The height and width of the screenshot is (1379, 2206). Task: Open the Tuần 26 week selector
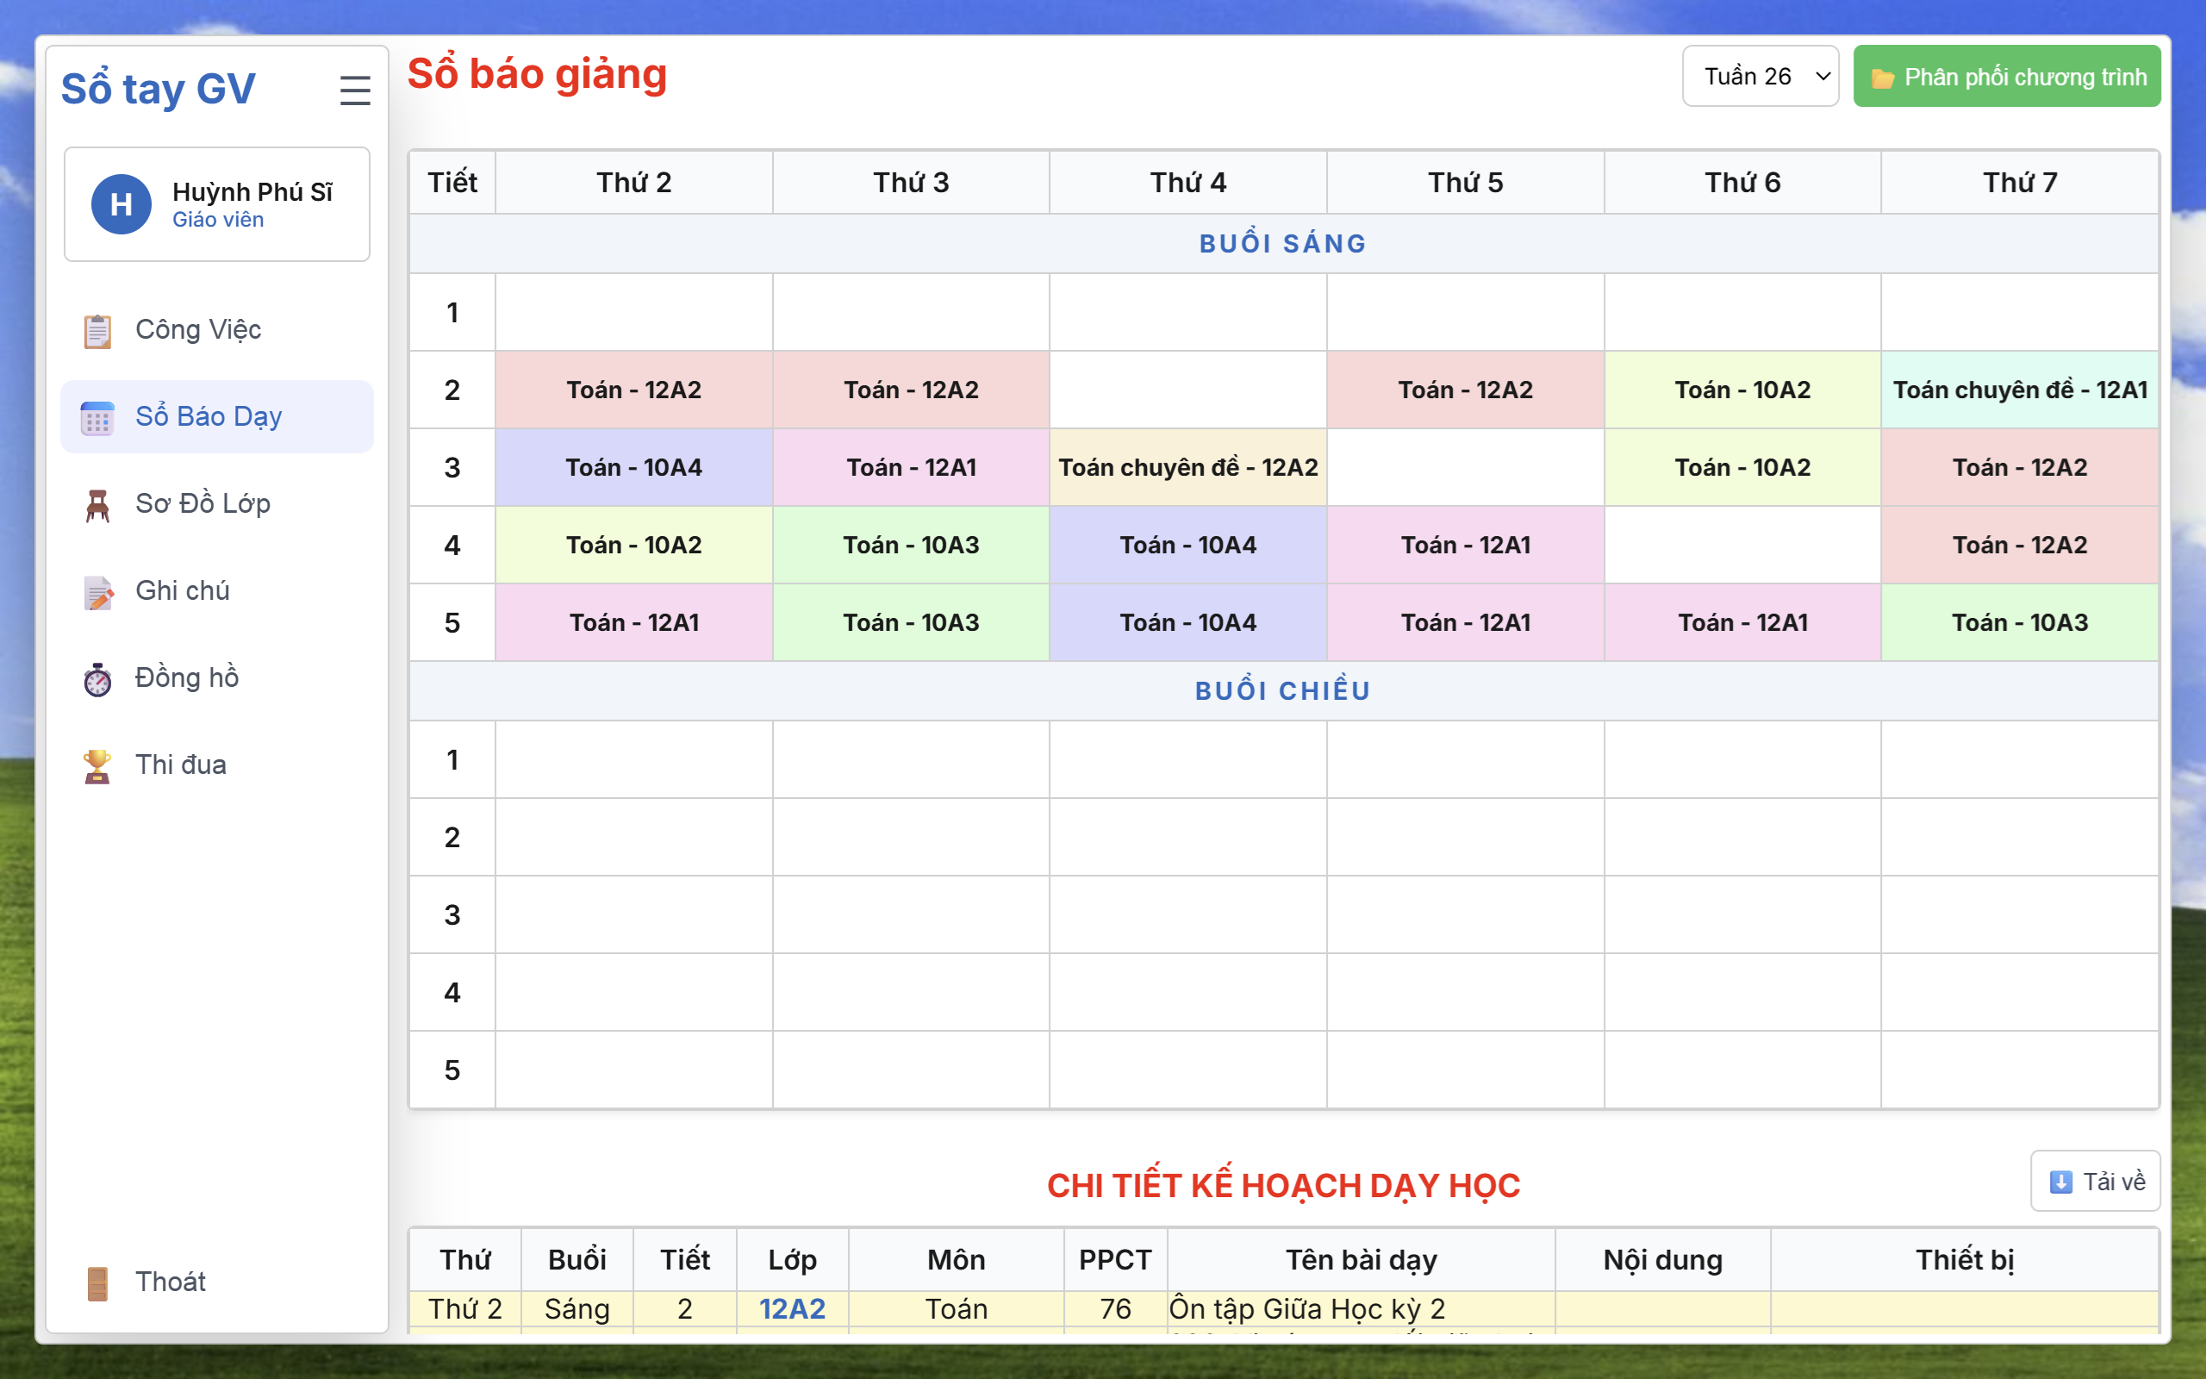pyautogui.click(x=1760, y=76)
